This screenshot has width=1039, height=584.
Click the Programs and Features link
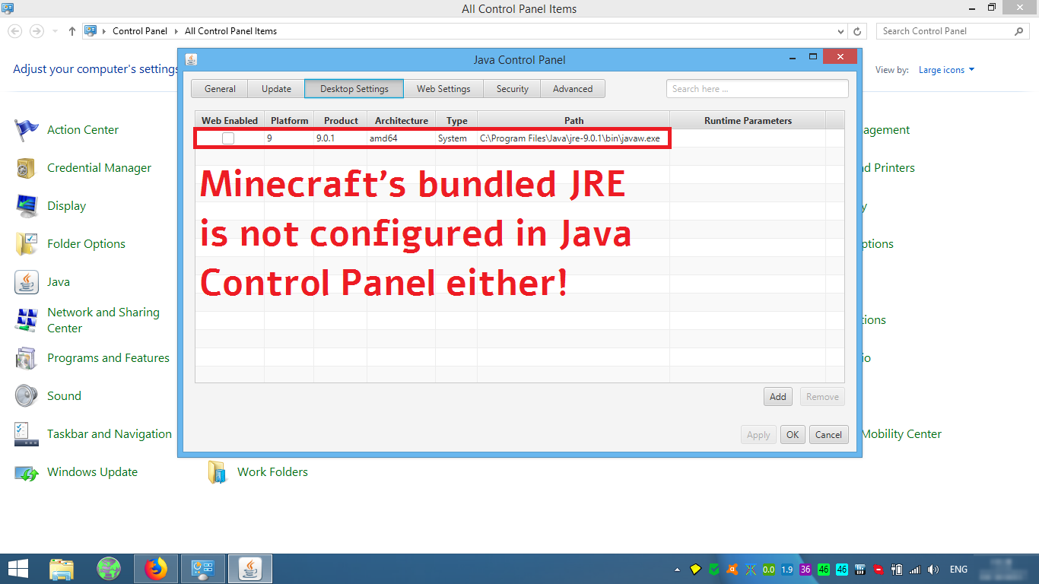click(108, 358)
